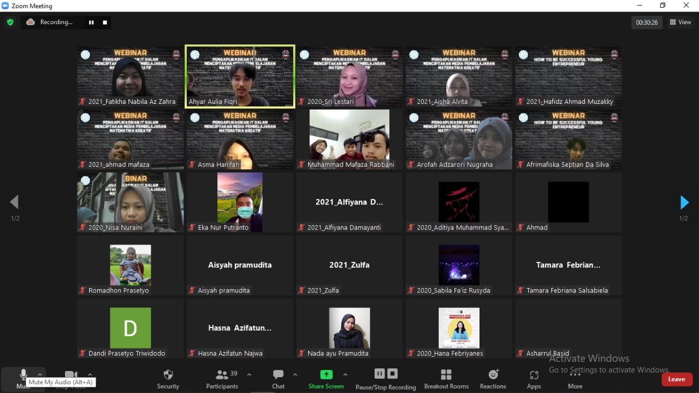Click the red Leave button
Image resolution: width=699 pixels, height=393 pixels.
[x=676, y=379]
